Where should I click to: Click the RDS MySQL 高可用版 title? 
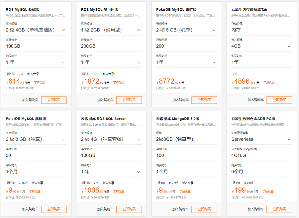pyautogui.click(x=100, y=10)
